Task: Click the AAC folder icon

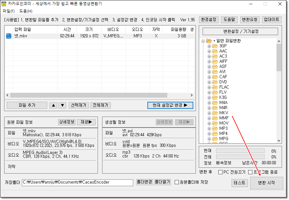Action: [215, 51]
